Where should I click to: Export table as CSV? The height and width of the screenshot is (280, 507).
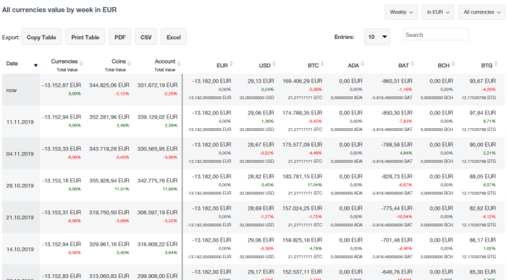[x=146, y=37]
